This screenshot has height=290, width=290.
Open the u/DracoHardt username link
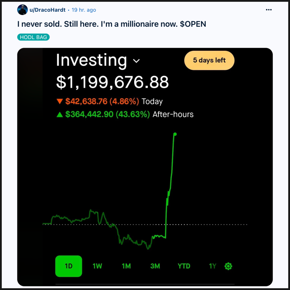pos(47,10)
